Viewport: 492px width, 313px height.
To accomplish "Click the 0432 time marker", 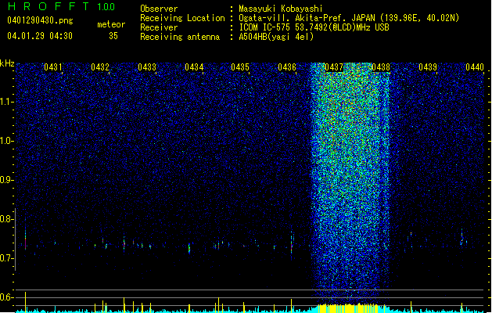I will 100,67.
